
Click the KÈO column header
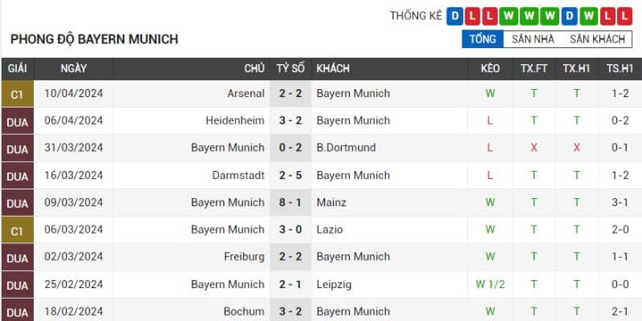click(490, 69)
